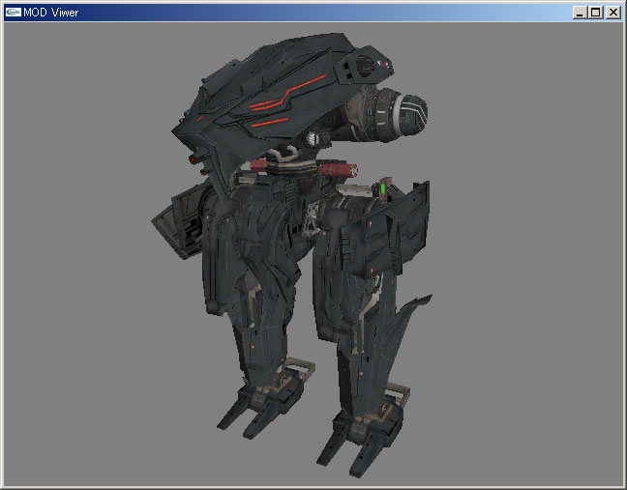Minimize the MOD Viwer window
This screenshot has height=490, width=627.
point(580,13)
